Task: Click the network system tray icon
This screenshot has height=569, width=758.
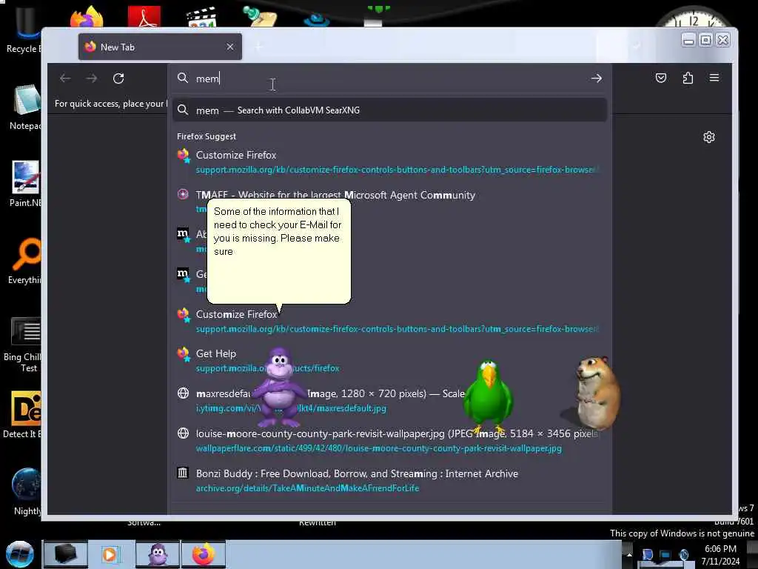Action: tap(665, 554)
